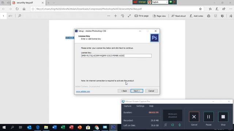
Task: Pause the Movavi screen recording
Action: [208, 117]
